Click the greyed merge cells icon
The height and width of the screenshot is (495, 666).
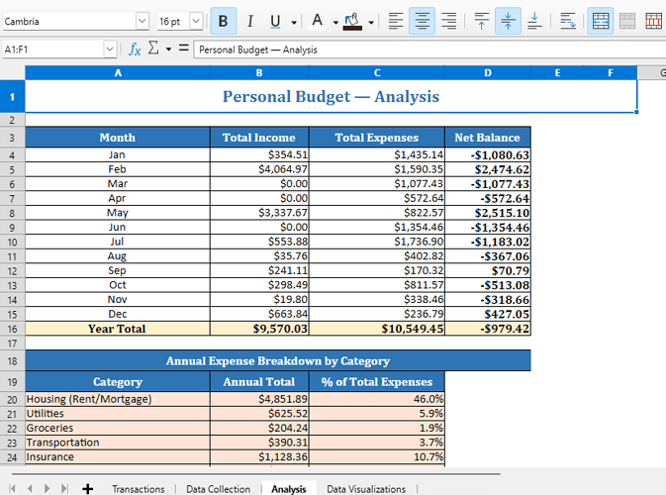tap(627, 21)
